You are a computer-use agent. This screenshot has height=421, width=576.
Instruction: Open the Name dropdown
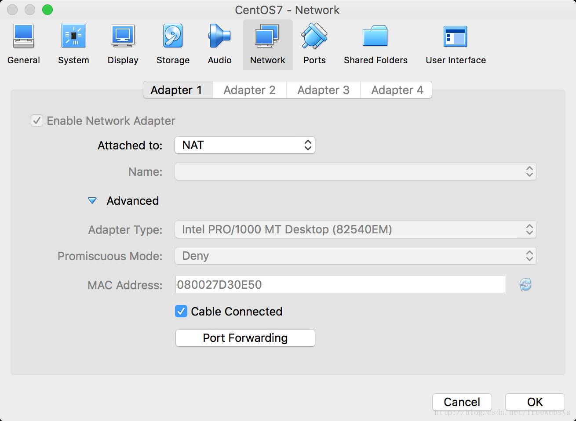pos(355,171)
